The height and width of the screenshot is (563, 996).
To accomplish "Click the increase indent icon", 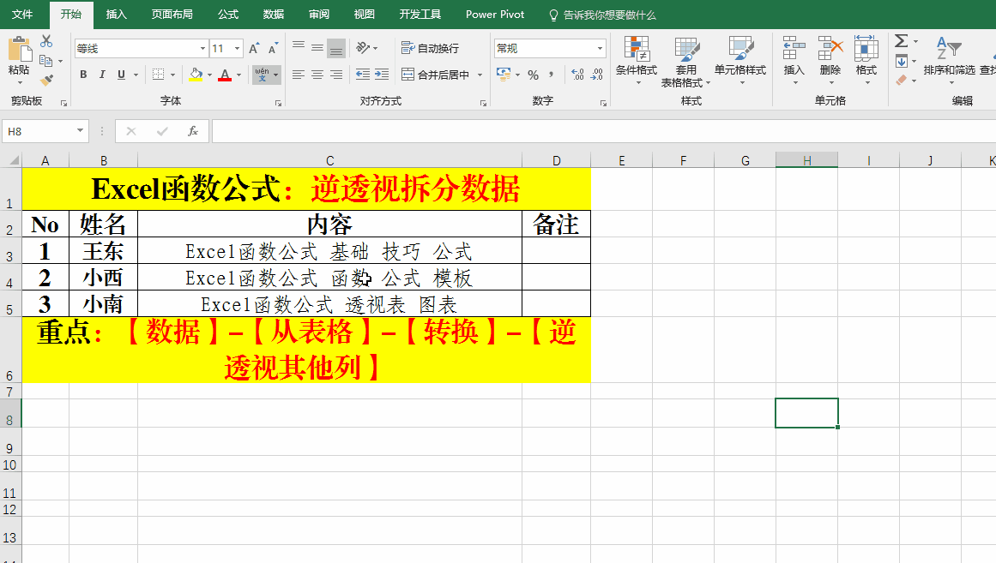I will tap(383, 75).
